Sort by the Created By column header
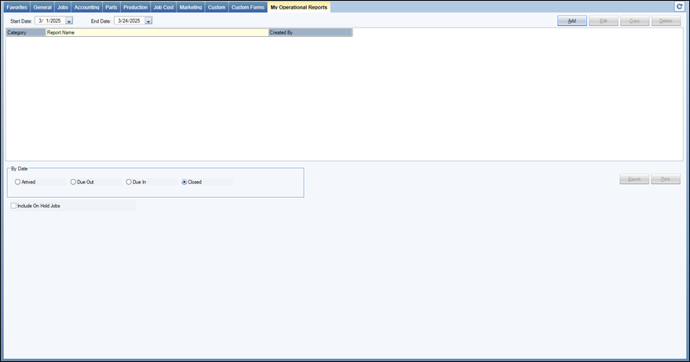This screenshot has width=690, height=362. coord(310,33)
